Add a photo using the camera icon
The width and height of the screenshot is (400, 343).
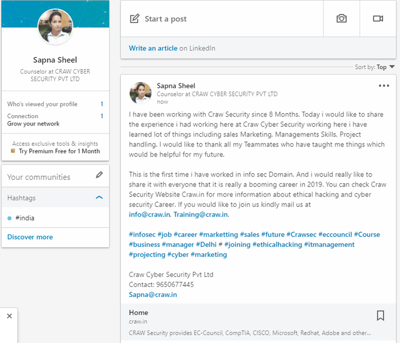(341, 18)
